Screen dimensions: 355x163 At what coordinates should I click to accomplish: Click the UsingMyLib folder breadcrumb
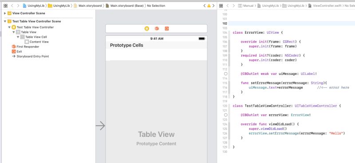(59, 6)
